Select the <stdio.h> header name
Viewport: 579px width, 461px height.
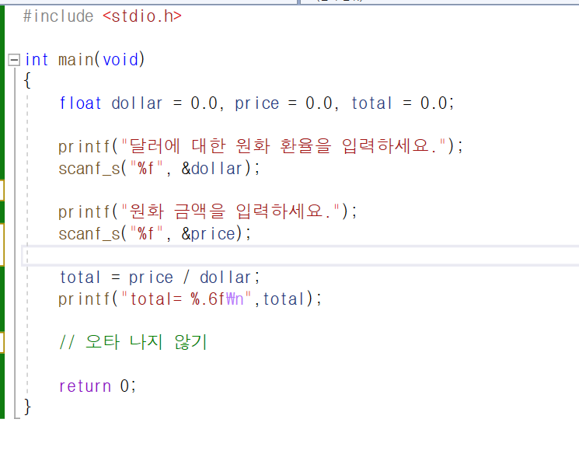tap(142, 16)
